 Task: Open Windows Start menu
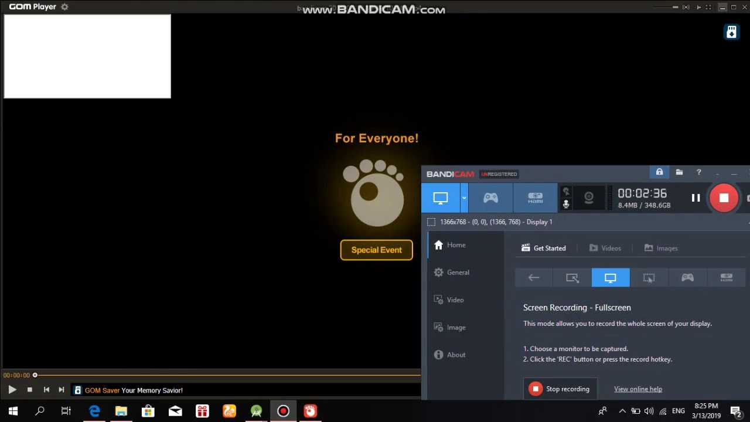[13, 411]
